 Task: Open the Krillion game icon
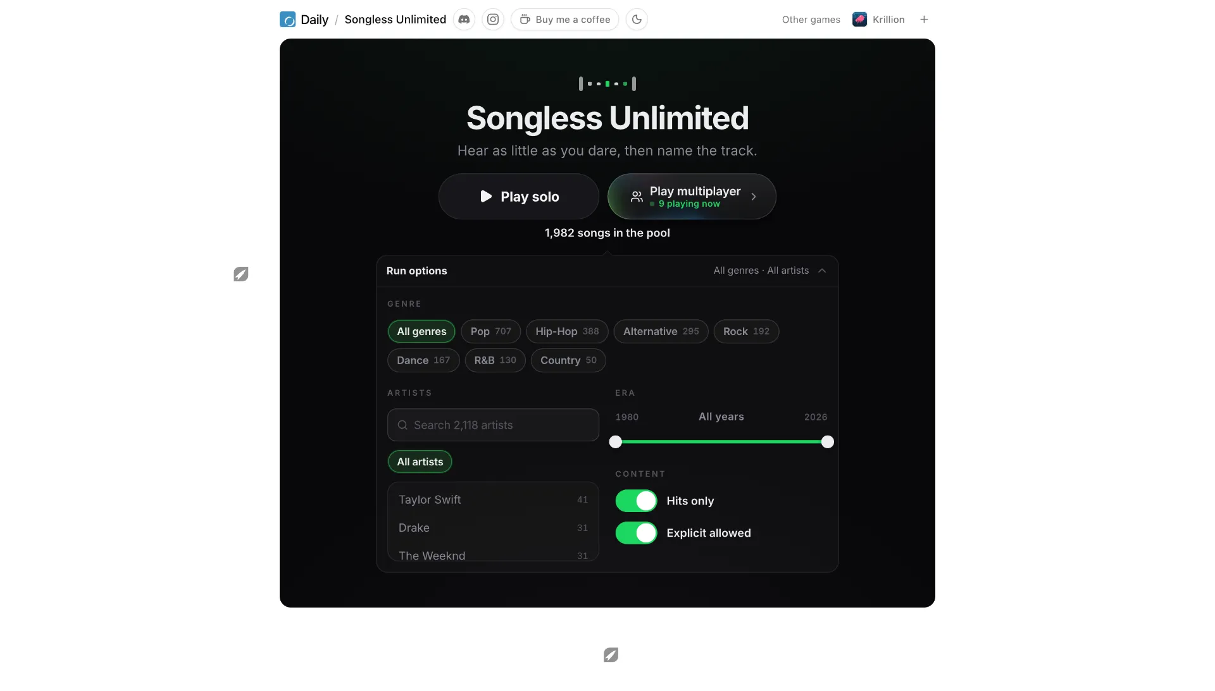click(859, 20)
